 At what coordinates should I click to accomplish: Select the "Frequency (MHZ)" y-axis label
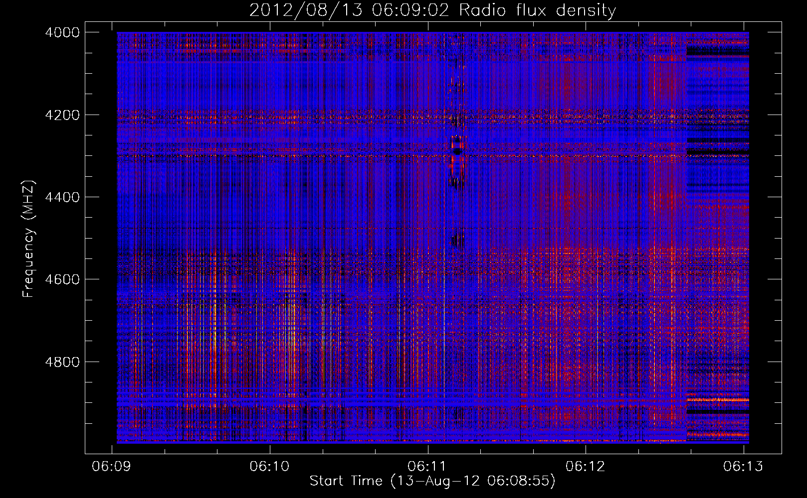pos(28,239)
